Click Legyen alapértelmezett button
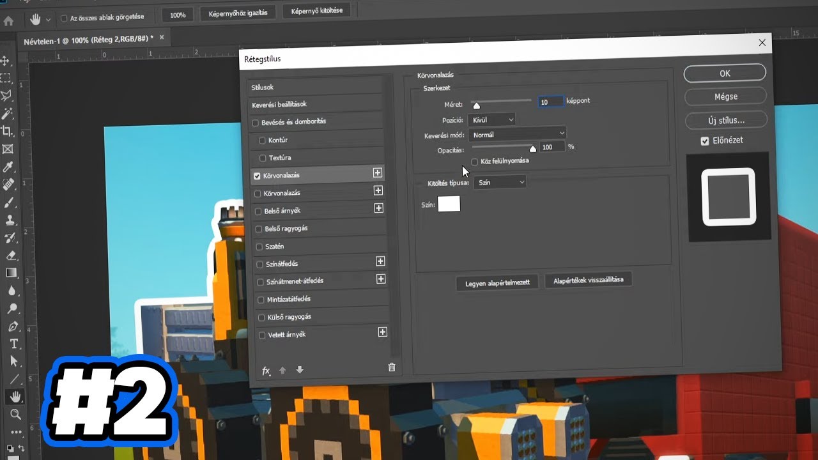This screenshot has width=818, height=460. click(x=497, y=282)
